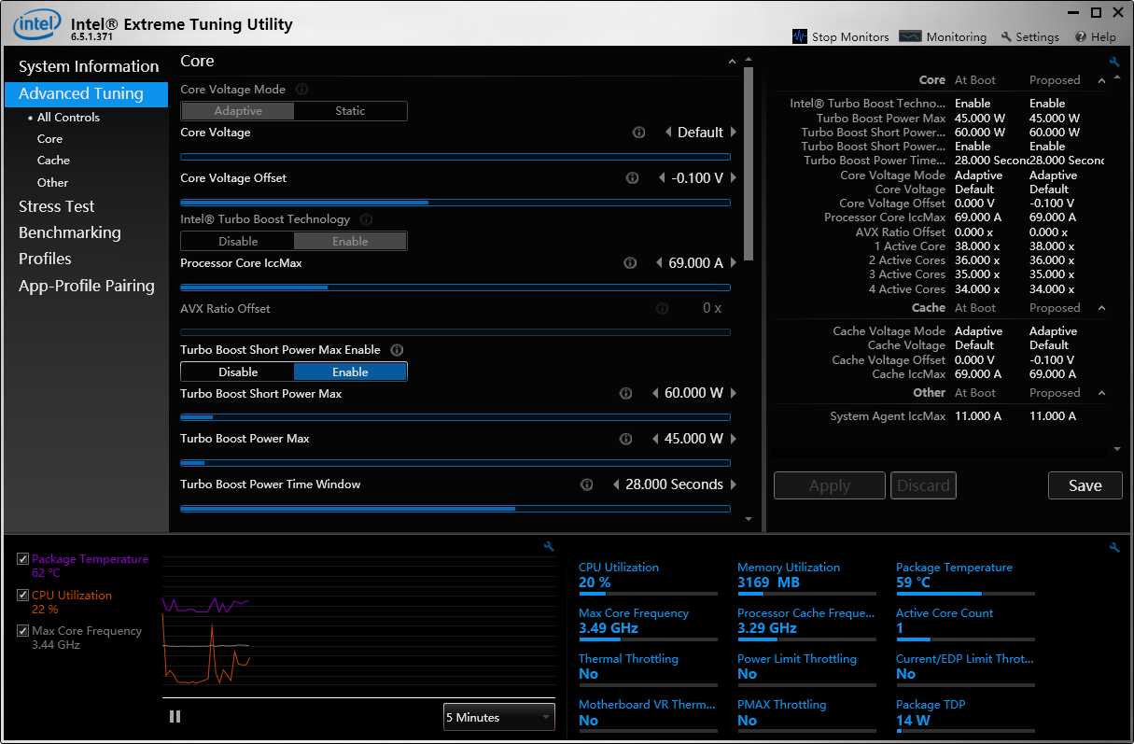1134x744 pixels.
Task: Select Core sub-item in sidebar
Action: [x=50, y=139]
